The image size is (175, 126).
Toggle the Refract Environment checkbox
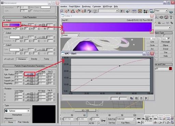pyautogui.click(x=31, y=11)
